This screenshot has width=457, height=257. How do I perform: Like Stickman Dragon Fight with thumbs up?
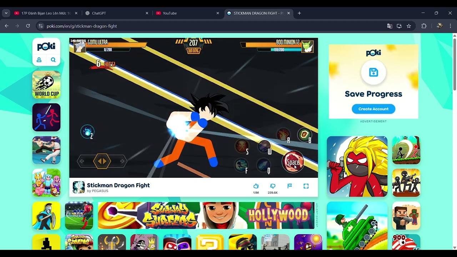[x=256, y=186]
